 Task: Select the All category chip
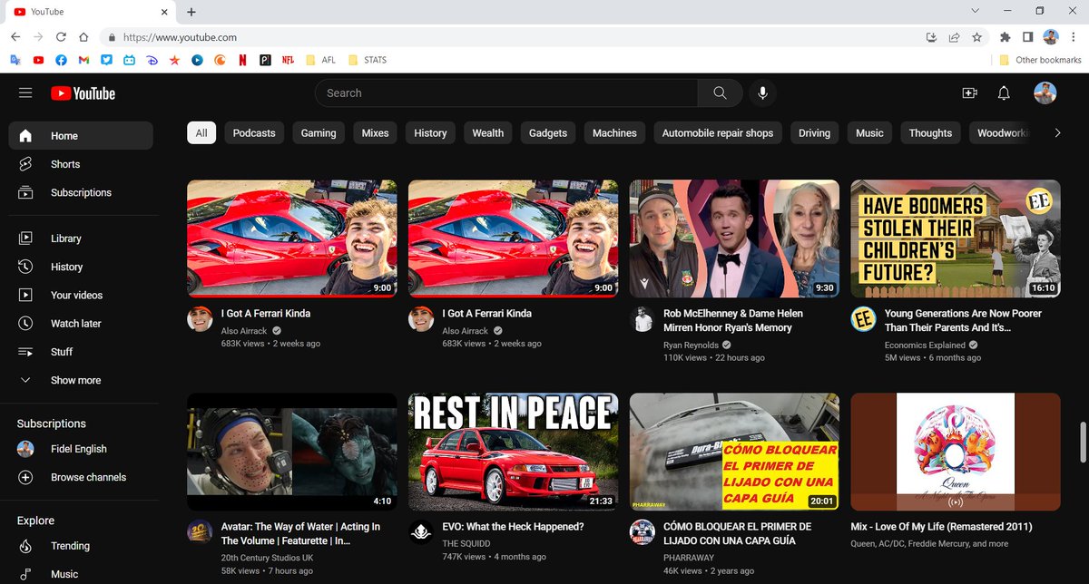coord(201,132)
